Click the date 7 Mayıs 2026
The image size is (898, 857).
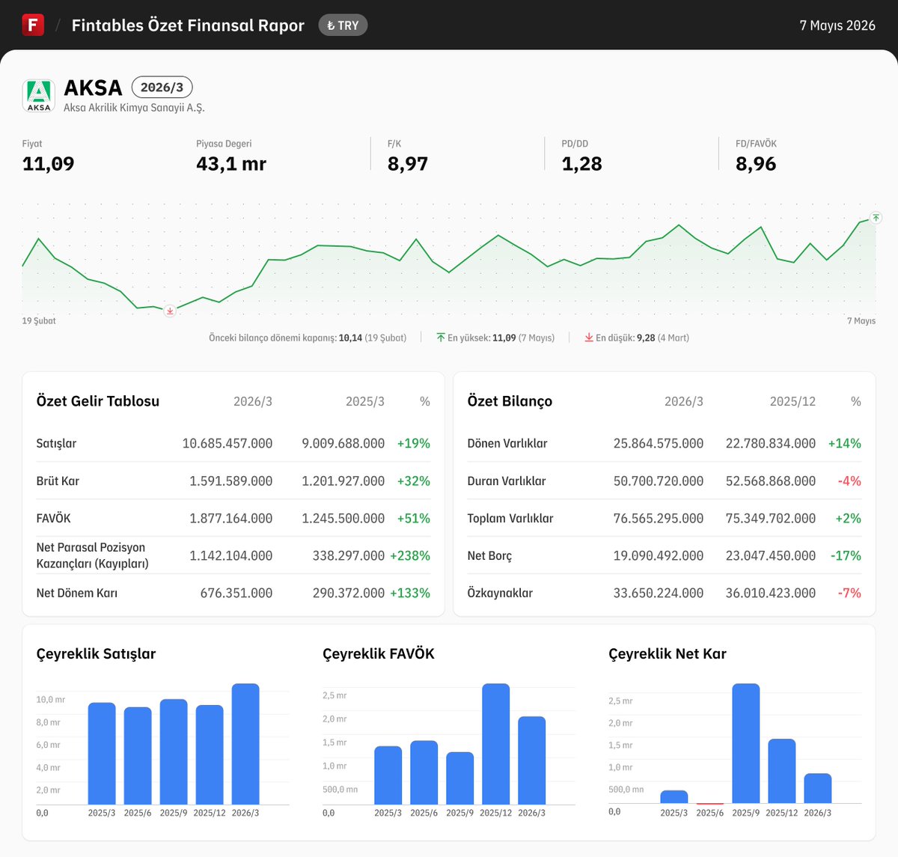[837, 25]
